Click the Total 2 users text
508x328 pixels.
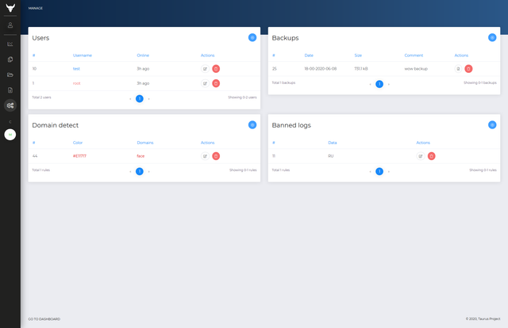41,97
